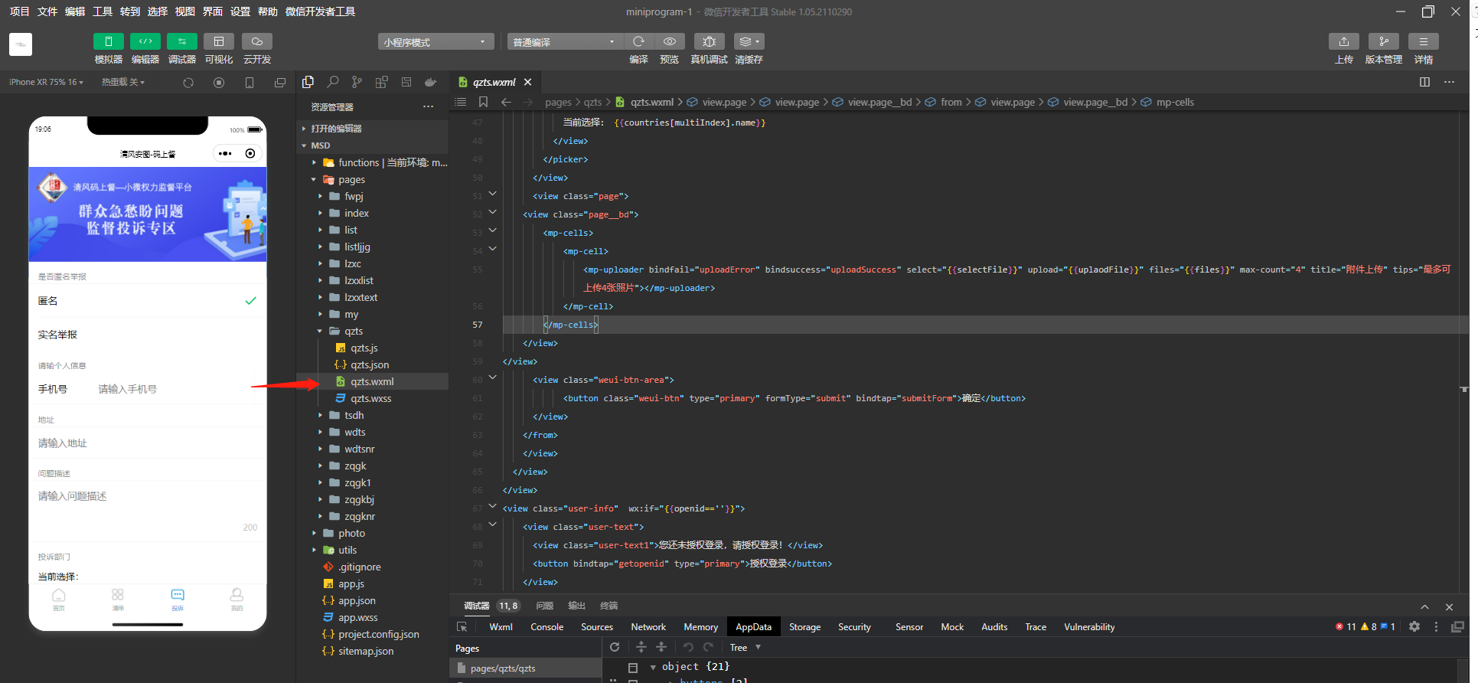Open 版本管理 version control icon
This screenshot has height=683, width=1478.
click(1384, 41)
